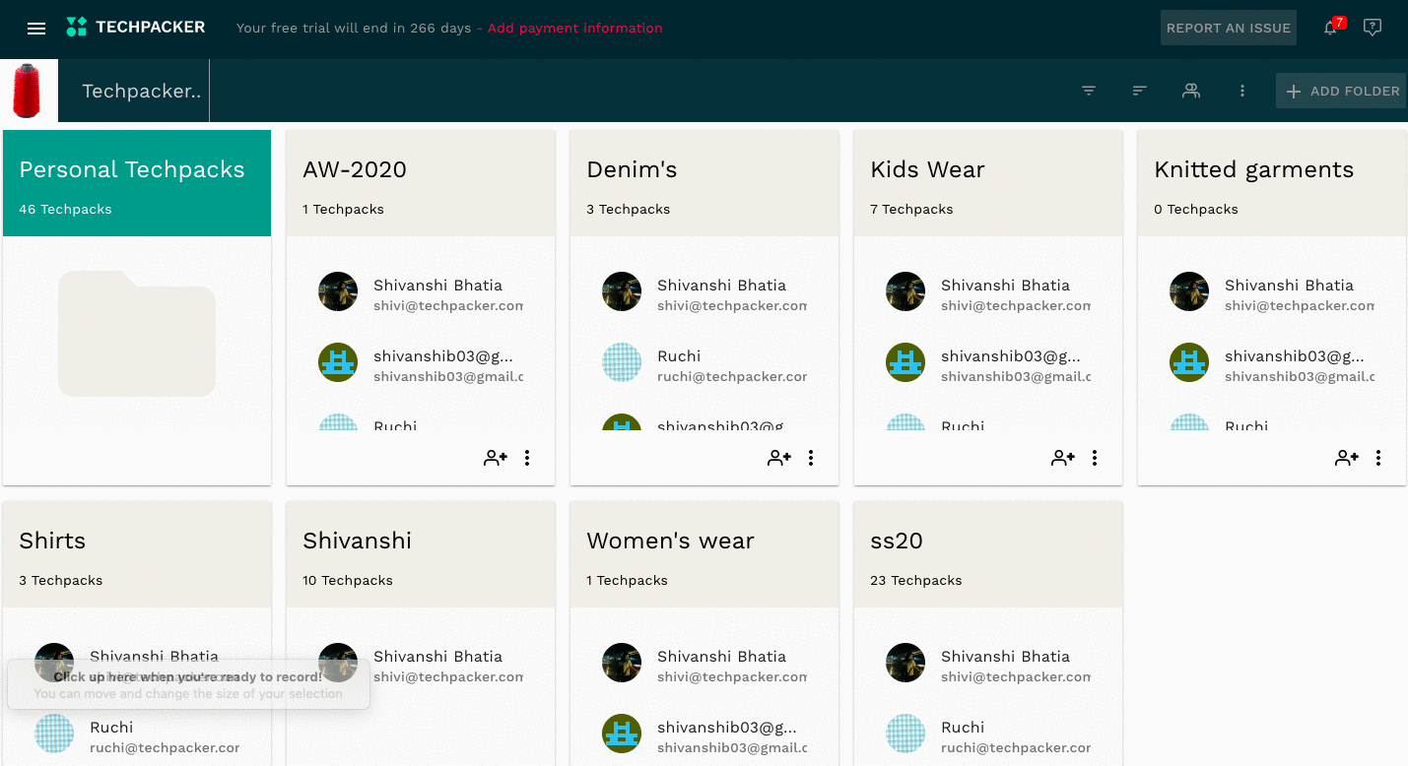Open the team members icon in toolbar

[1191, 91]
